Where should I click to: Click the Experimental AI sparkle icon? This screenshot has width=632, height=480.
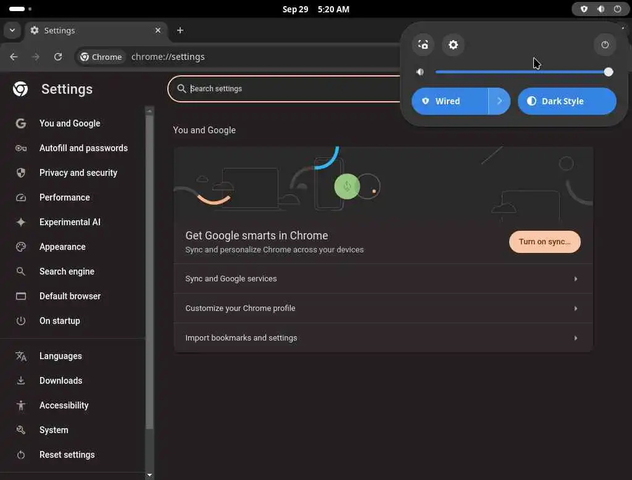click(21, 222)
